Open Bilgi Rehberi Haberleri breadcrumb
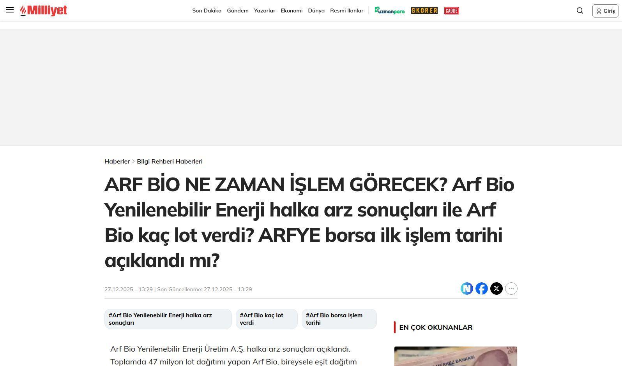The width and height of the screenshot is (622, 366). [x=170, y=161]
